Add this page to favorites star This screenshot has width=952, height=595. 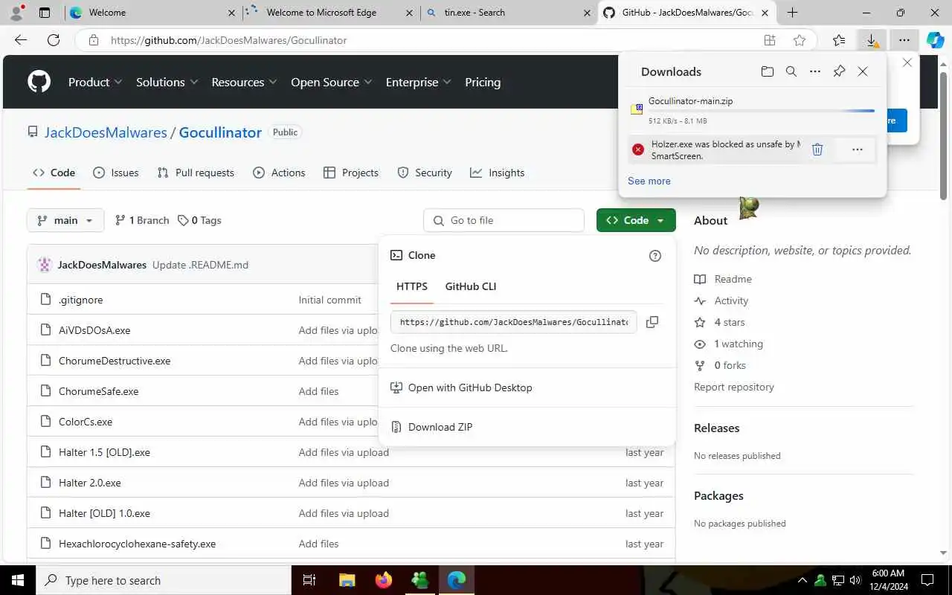[x=800, y=40]
